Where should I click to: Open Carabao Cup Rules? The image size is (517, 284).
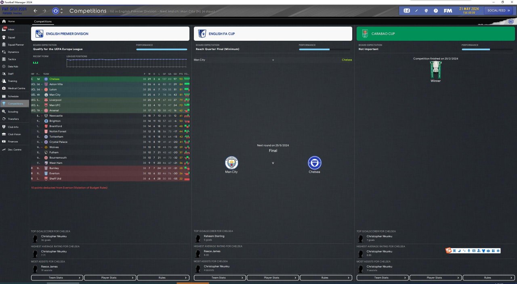[488, 278]
